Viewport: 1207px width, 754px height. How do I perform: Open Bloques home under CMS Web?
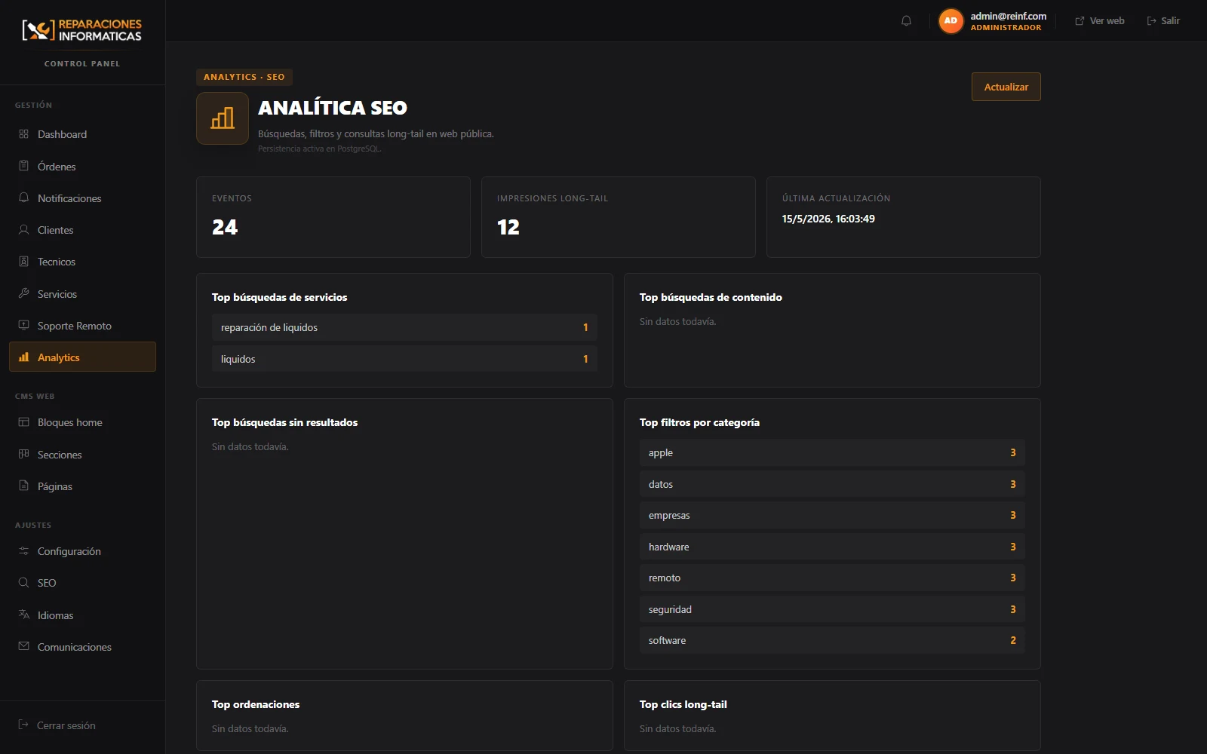tap(82, 422)
